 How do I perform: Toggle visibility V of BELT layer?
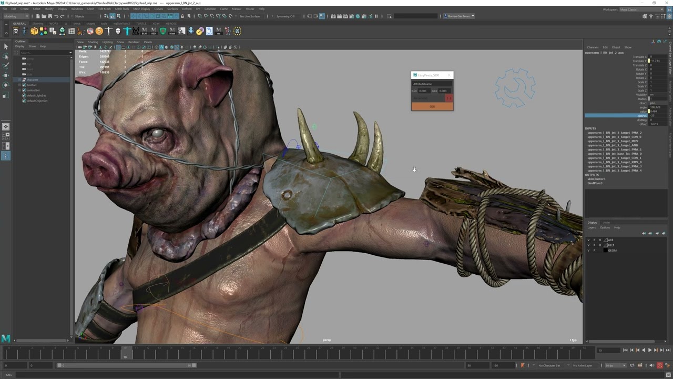(588, 245)
